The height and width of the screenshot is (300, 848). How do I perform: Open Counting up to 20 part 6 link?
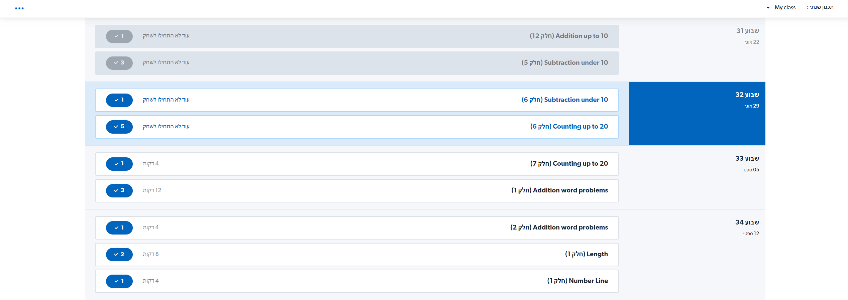click(569, 127)
